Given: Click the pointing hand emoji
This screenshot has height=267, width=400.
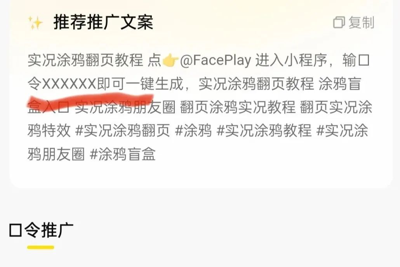Looking at the screenshot, I should pos(170,61).
